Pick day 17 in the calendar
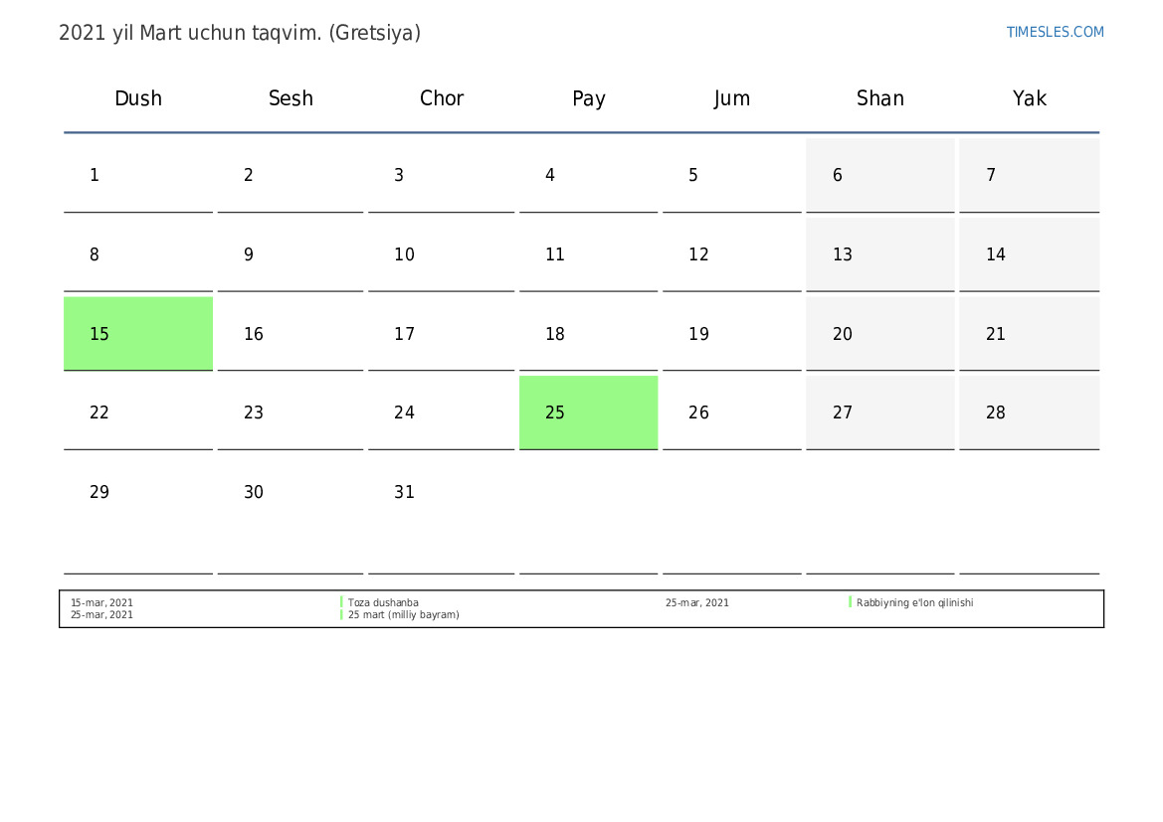 pos(442,334)
